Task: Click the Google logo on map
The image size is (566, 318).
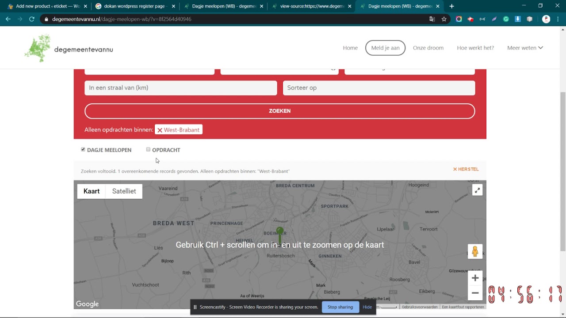Action: coord(87,304)
